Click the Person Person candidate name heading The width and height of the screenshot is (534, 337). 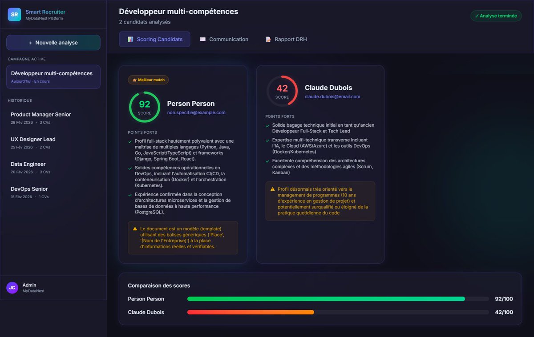(x=191, y=104)
